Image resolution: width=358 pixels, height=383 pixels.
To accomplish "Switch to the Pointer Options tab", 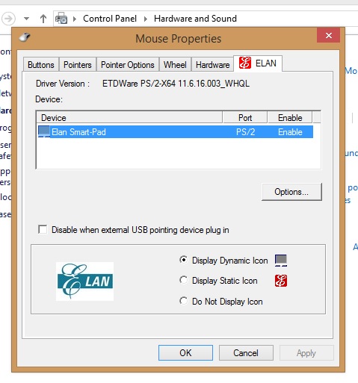I will [128, 65].
